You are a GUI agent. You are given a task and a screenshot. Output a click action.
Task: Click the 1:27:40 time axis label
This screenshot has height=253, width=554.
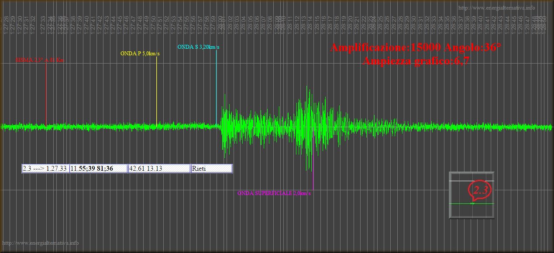tap(86, 24)
